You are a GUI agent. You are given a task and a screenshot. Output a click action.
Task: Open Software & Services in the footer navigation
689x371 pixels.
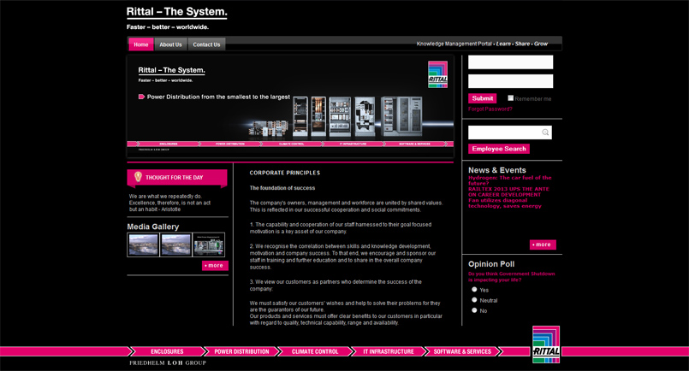[x=462, y=351]
